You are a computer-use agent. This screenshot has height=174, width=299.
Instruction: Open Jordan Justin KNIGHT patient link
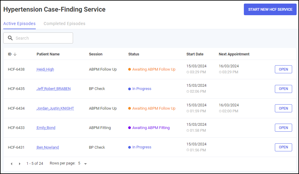coord(55,108)
